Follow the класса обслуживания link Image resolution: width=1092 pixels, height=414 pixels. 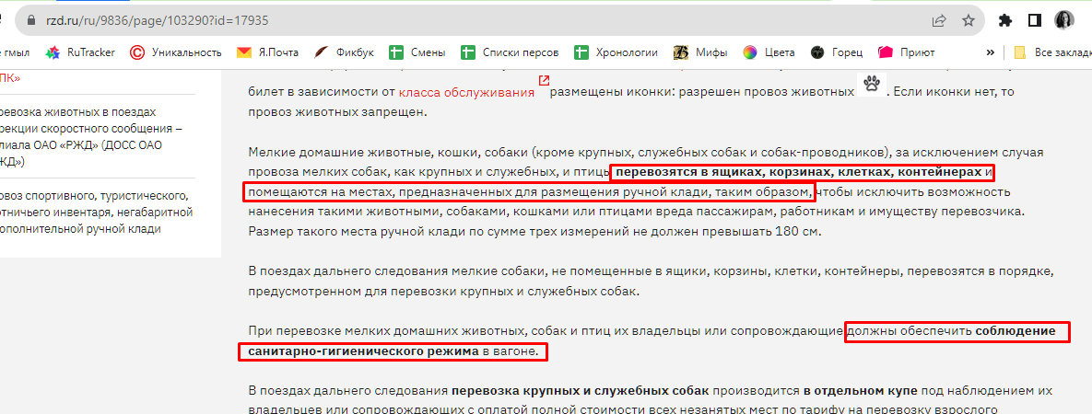466,92
